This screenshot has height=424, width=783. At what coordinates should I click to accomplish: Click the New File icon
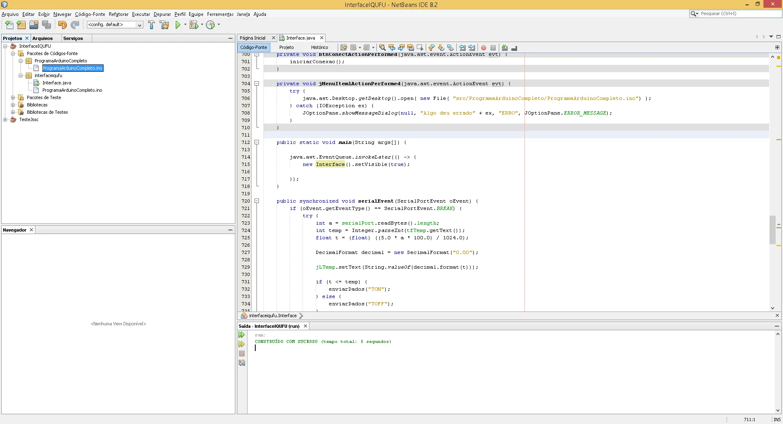click(9, 25)
